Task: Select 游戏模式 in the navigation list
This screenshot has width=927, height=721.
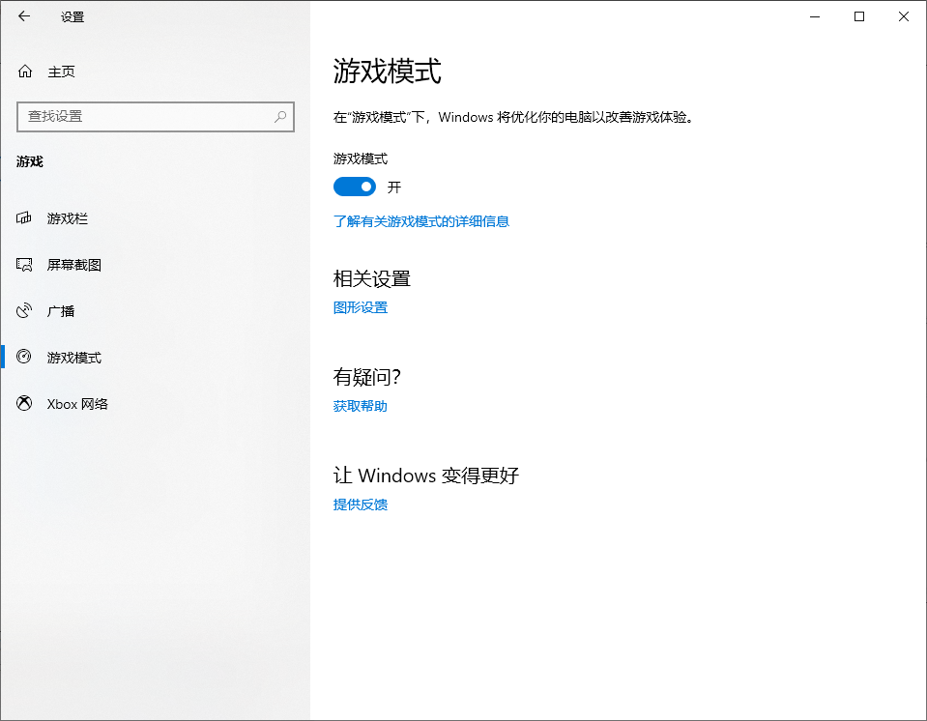Action: 73,358
